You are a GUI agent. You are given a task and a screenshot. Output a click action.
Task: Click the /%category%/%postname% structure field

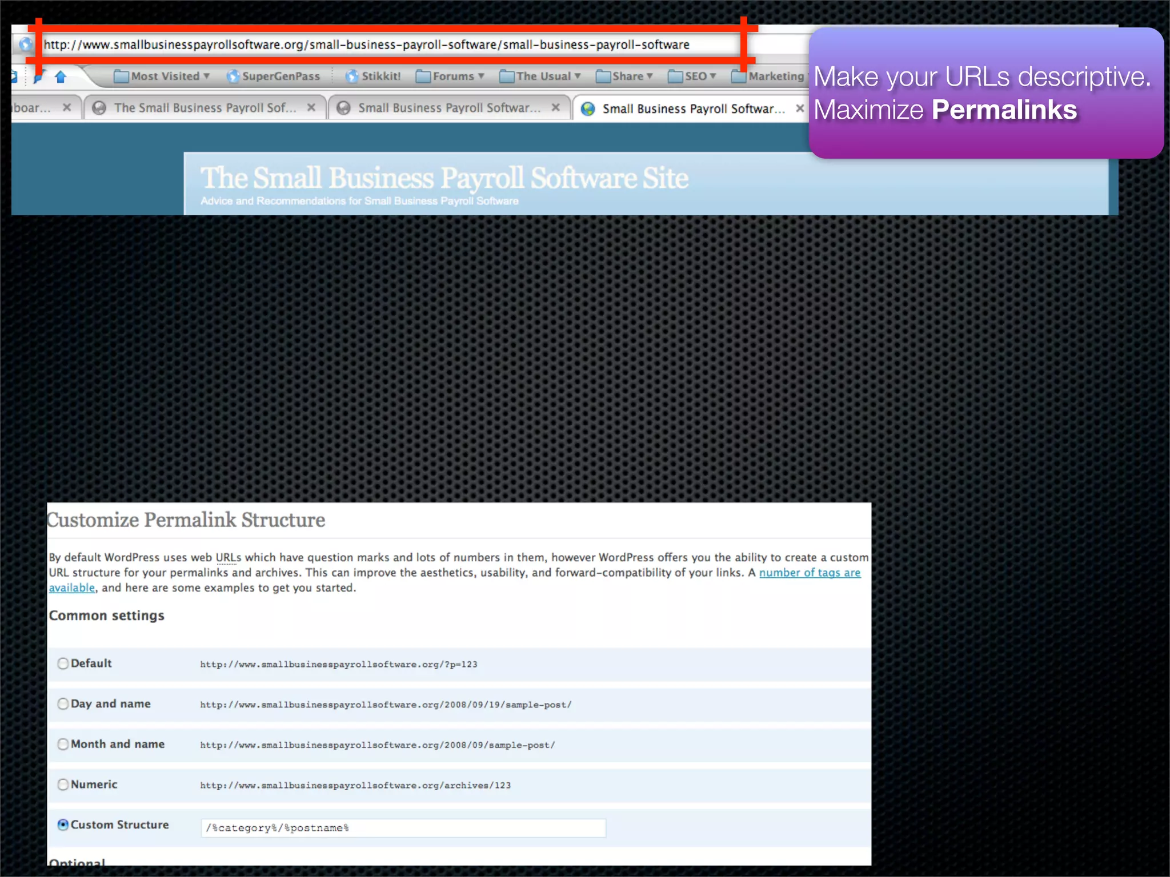pyautogui.click(x=403, y=828)
